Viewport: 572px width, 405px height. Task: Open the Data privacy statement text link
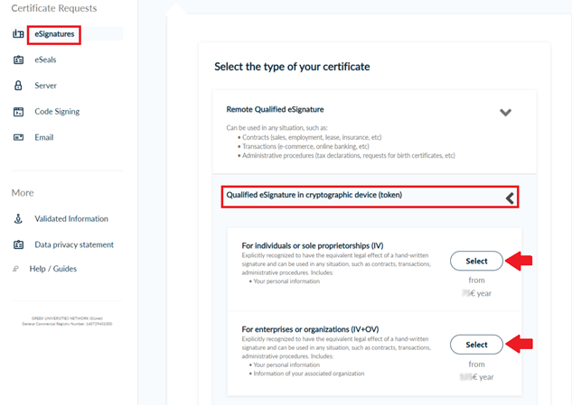pos(74,244)
